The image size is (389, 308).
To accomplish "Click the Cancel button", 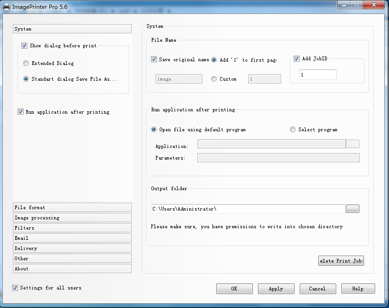I will [318, 289].
